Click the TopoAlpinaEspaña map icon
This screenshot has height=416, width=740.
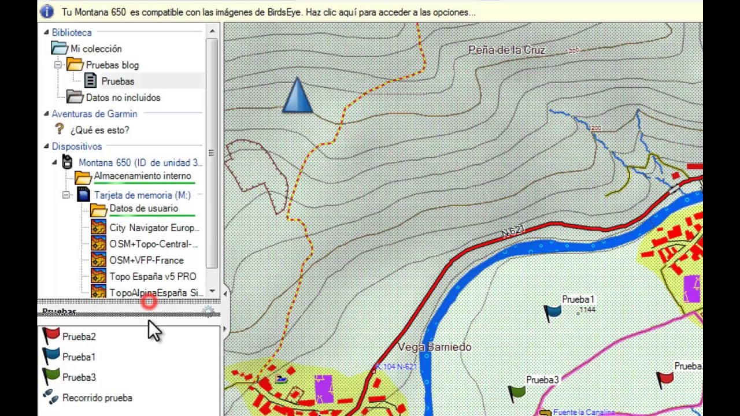point(99,291)
